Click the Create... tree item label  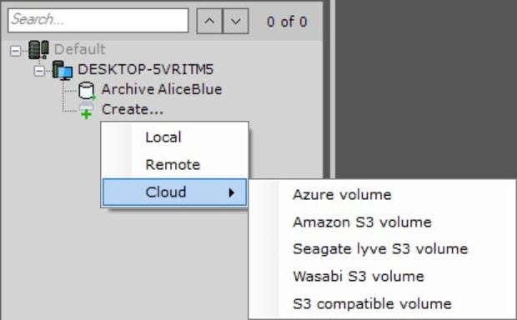133,109
